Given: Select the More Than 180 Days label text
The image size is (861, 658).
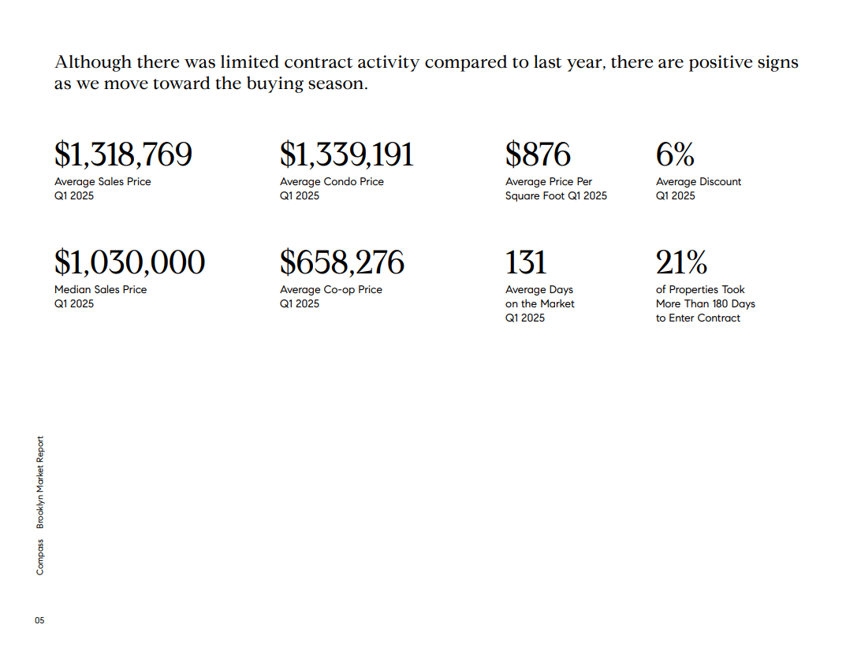Looking at the screenshot, I should coord(706,304).
